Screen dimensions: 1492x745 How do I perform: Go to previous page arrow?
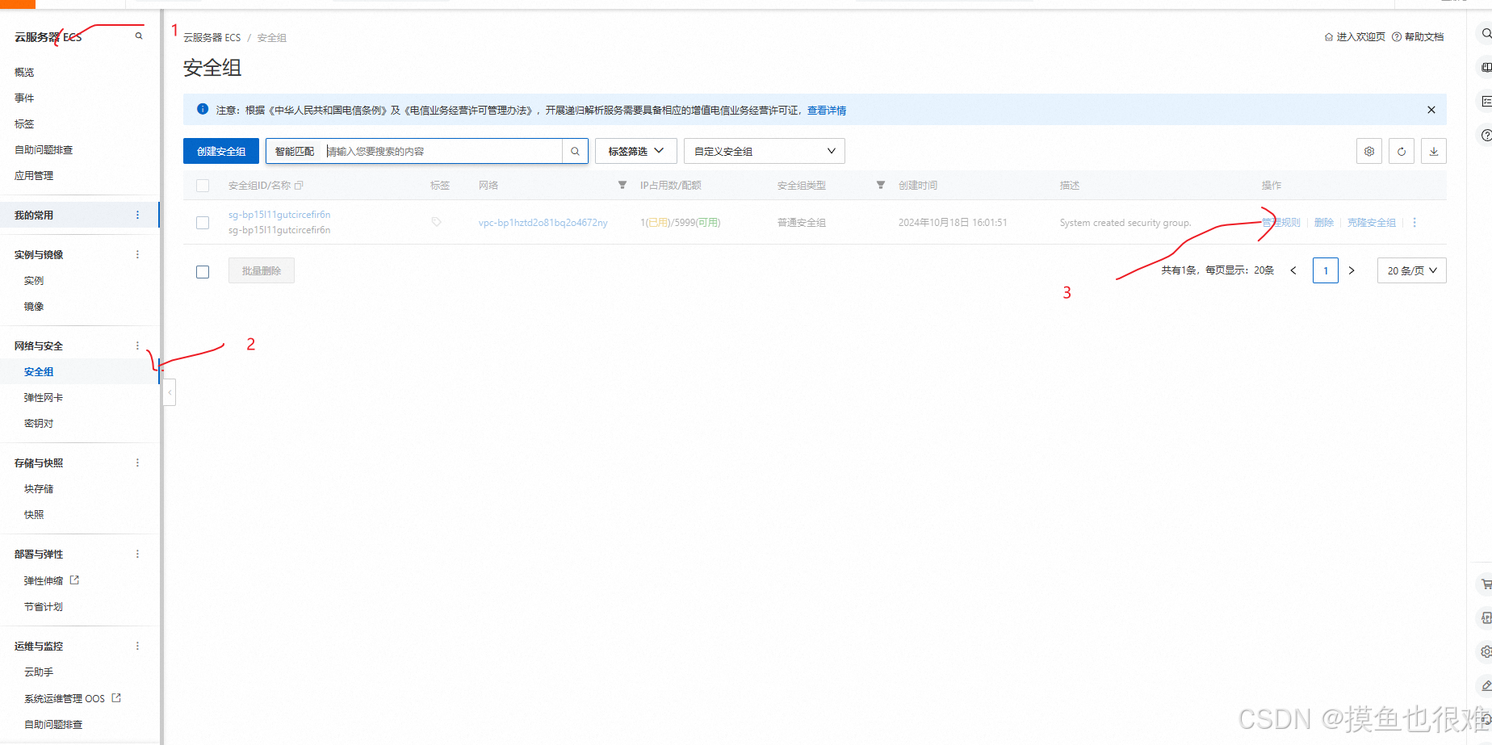(1293, 270)
